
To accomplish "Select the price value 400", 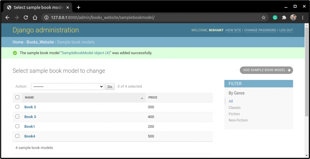I will tap(151, 117).
